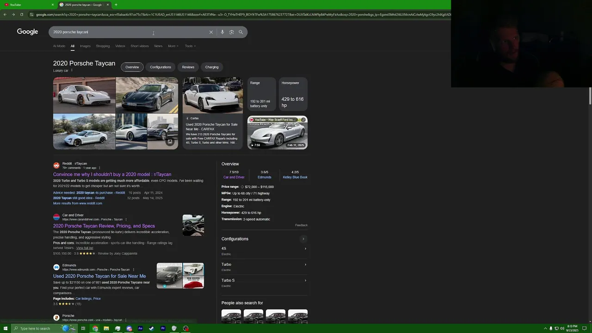Open 2020 Porsche Taycan Review, Pricing, and Specs
The width and height of the screenshot is (592, 333).
[104, 226]
